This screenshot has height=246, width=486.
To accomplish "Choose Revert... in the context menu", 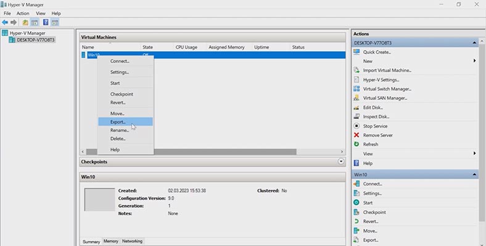I will coord(125,102).
